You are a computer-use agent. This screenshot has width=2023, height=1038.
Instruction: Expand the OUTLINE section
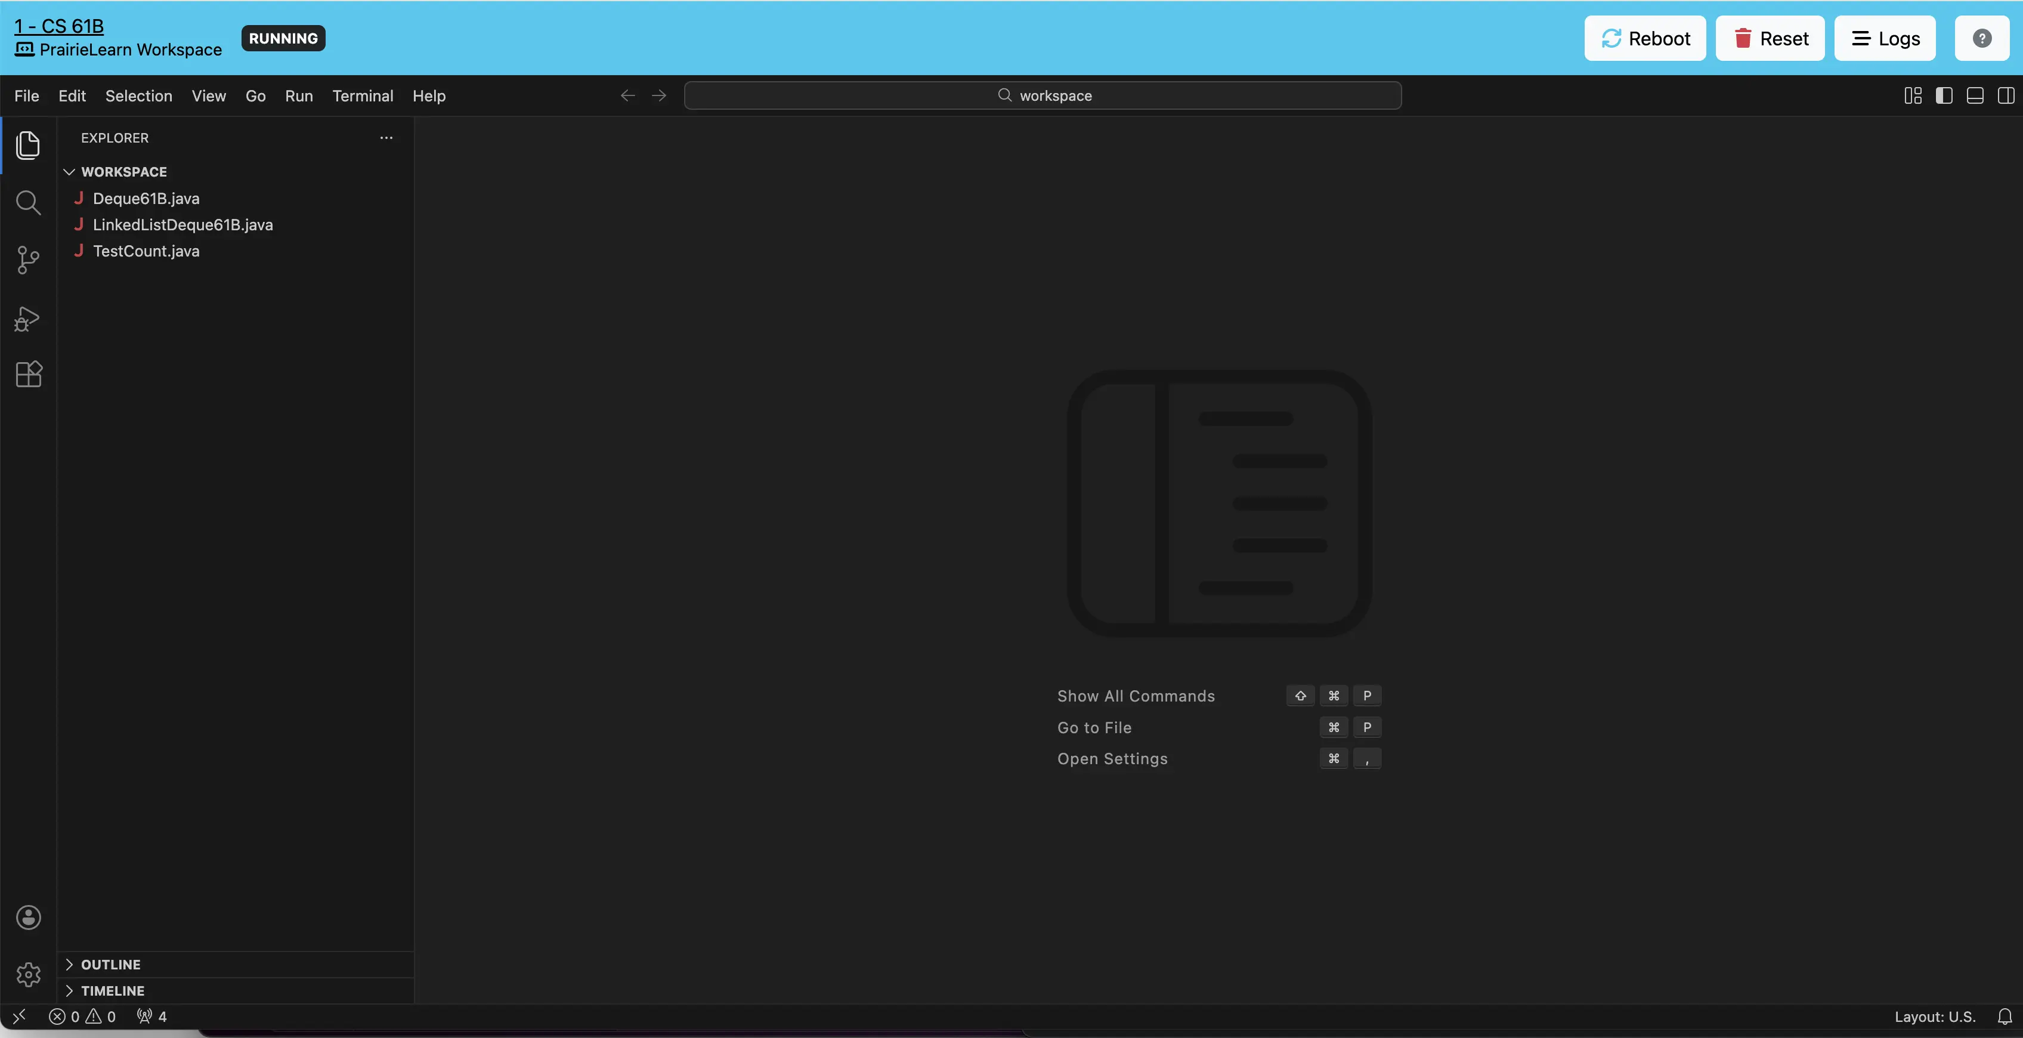click(x=110, y=964)
